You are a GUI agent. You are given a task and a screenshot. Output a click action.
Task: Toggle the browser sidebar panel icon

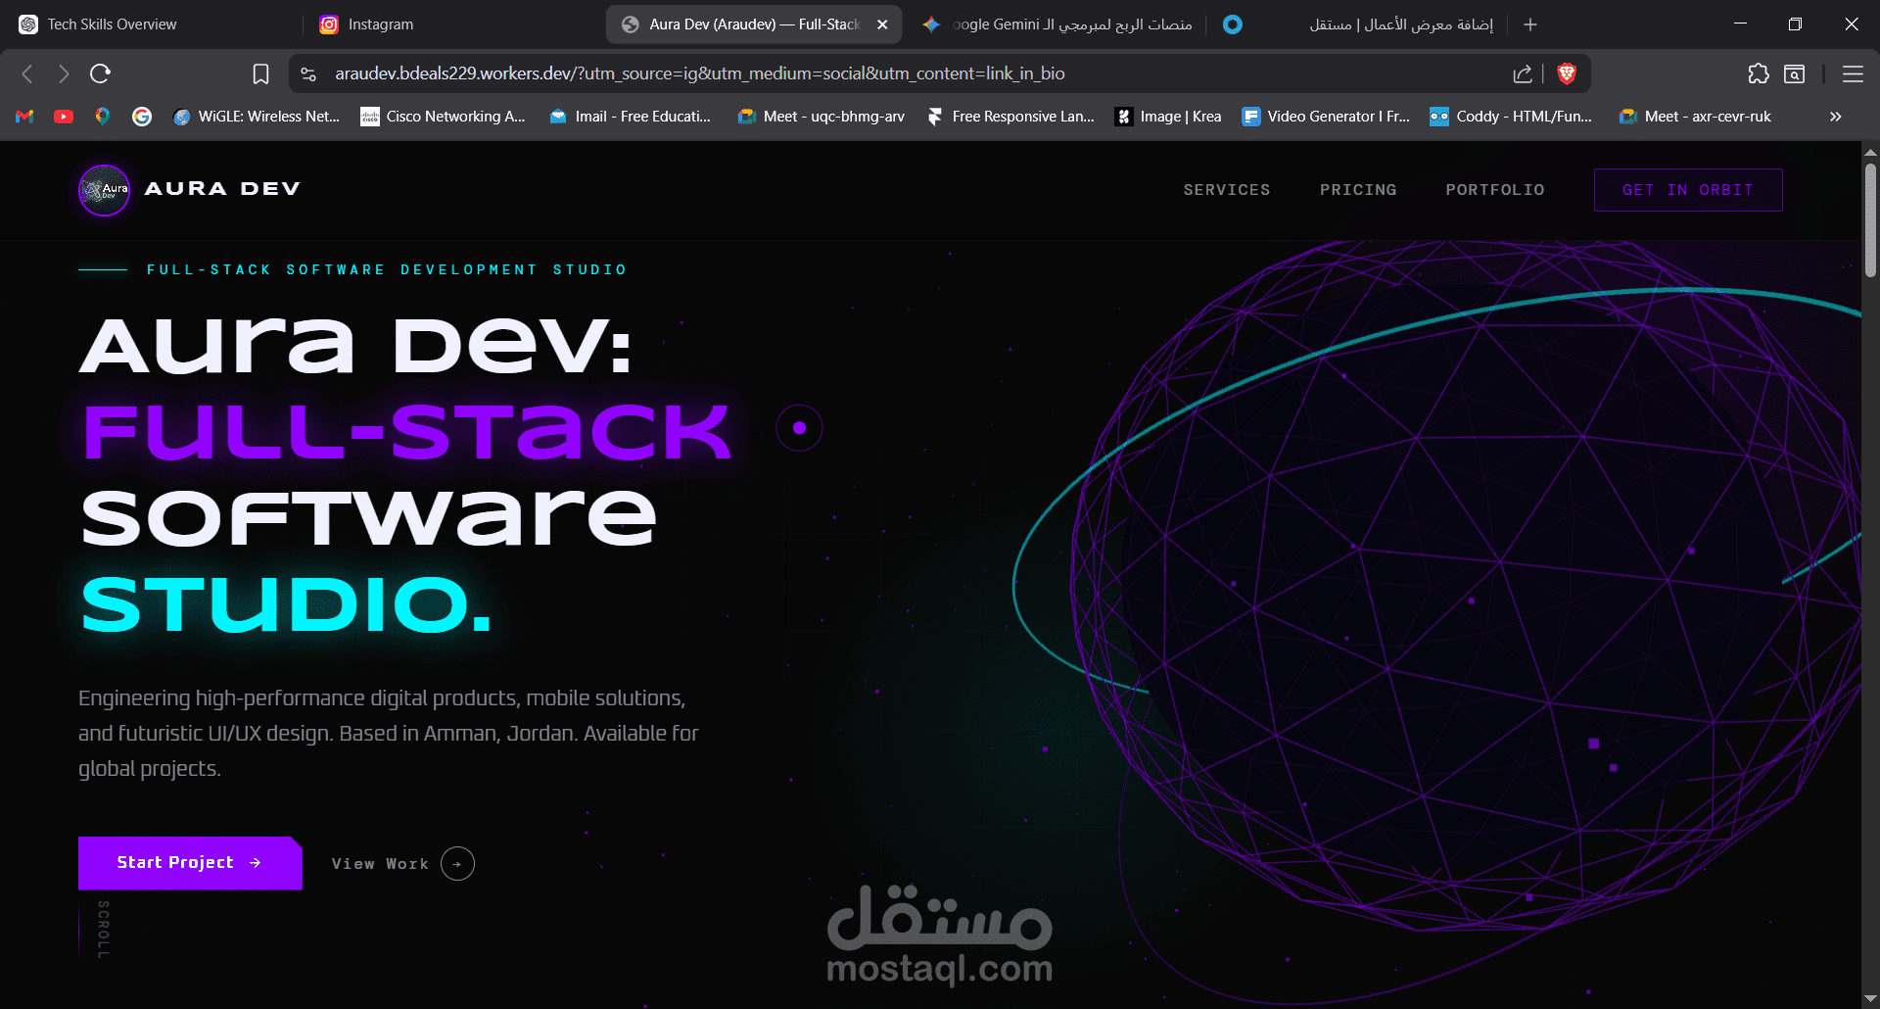pos(1795,73)
